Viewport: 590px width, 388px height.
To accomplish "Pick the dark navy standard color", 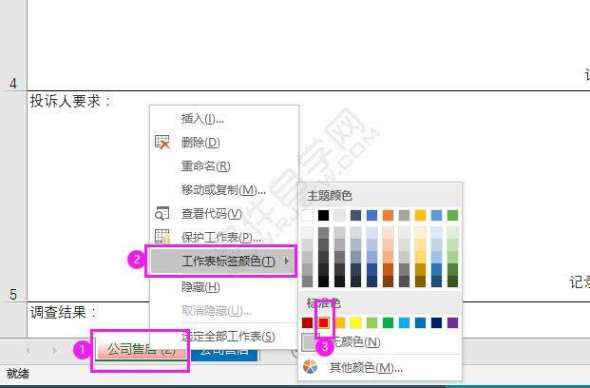I will [x=436, y=322].
